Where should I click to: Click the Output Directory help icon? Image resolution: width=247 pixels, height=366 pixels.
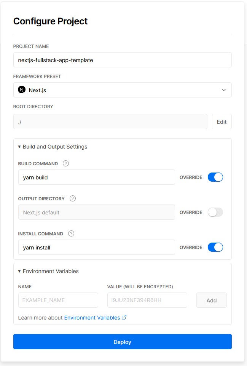[73, 198]
